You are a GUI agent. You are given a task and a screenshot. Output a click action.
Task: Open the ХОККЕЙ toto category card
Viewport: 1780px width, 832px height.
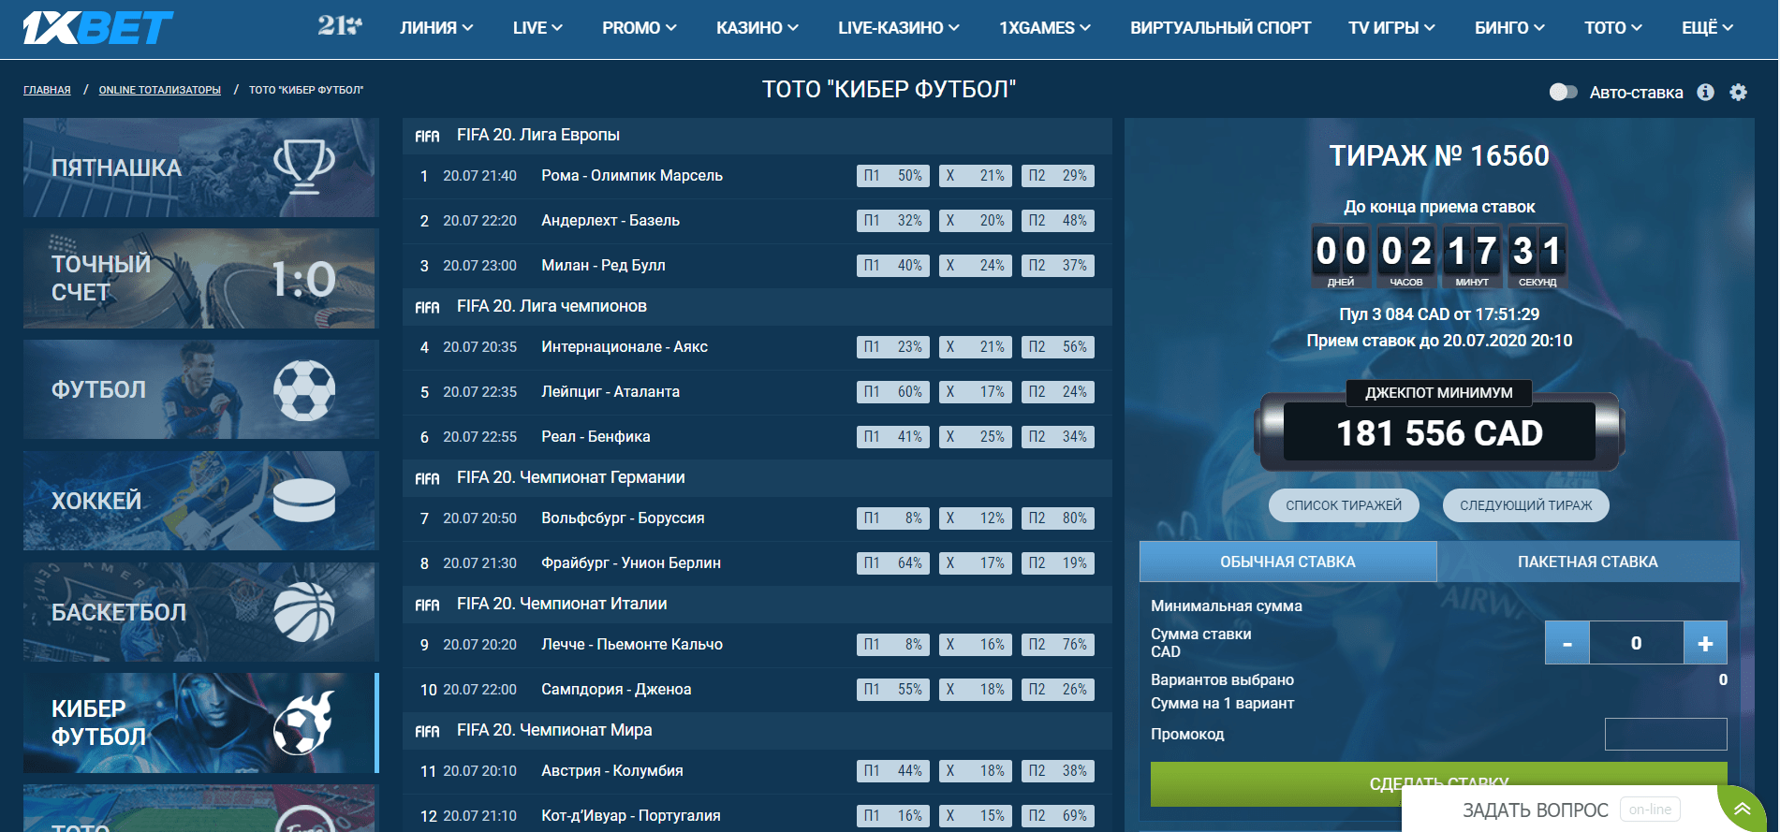(200, 501)
